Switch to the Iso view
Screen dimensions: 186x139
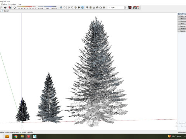pyautogui.click(x=87, y=8)
